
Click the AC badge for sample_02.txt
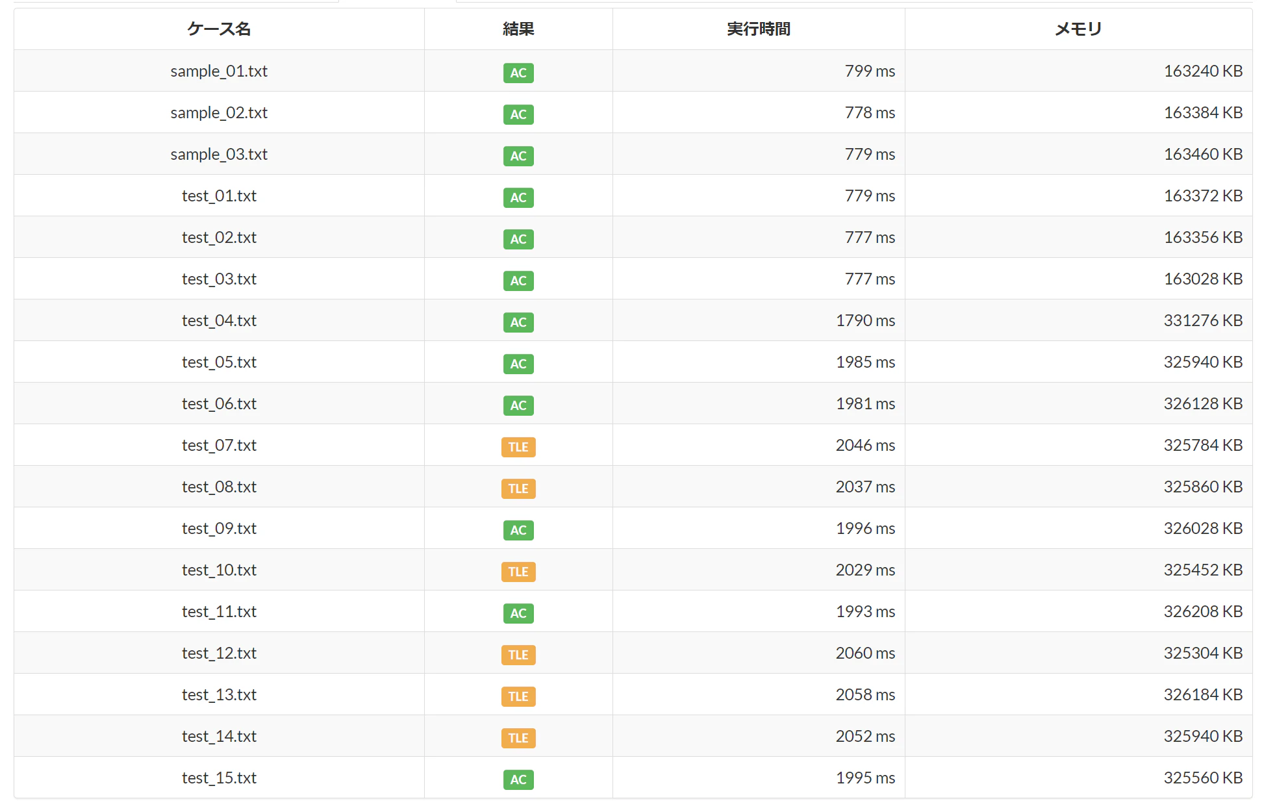click(x=518, y=114)
